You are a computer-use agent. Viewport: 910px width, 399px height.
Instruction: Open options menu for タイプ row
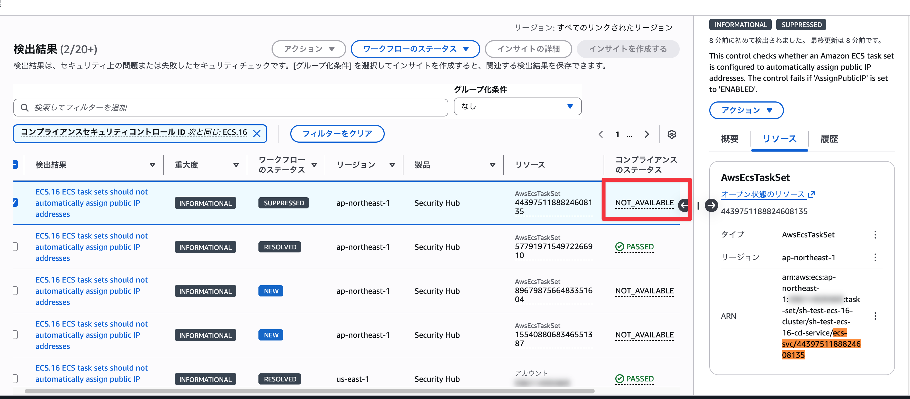(875, 234)
